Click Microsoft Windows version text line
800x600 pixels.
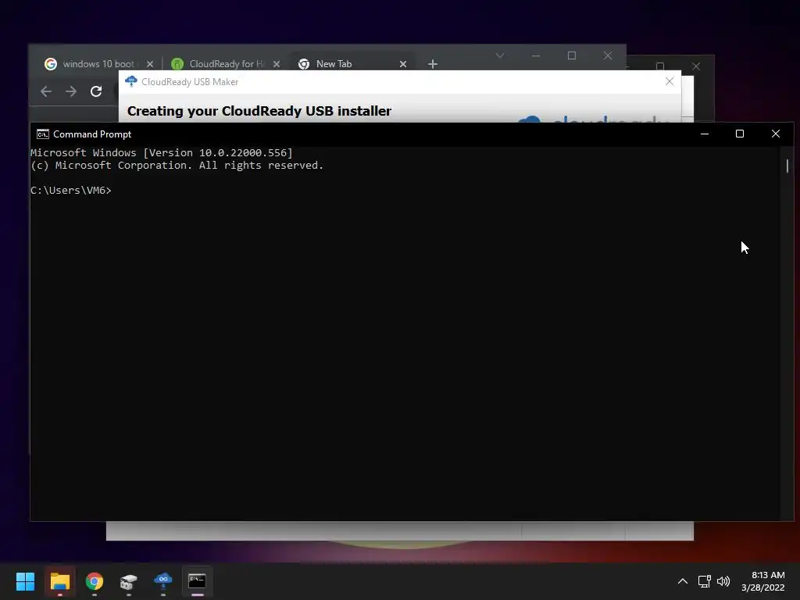click(162, 152)
